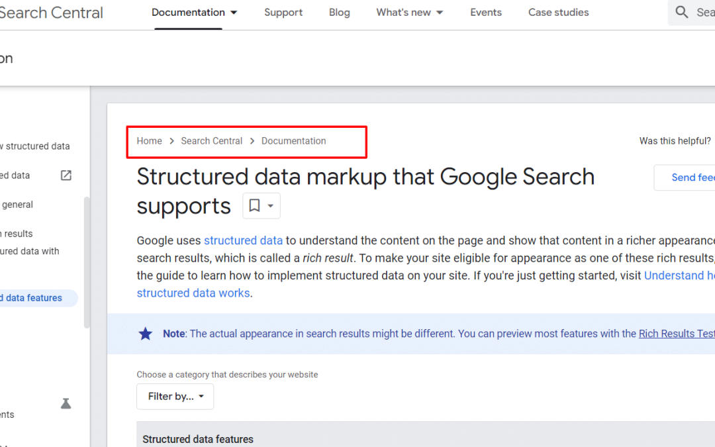Viewport: 715px width, 447px height.
Task: Click the Send feedback button
Action: click(x=685, y=177)
